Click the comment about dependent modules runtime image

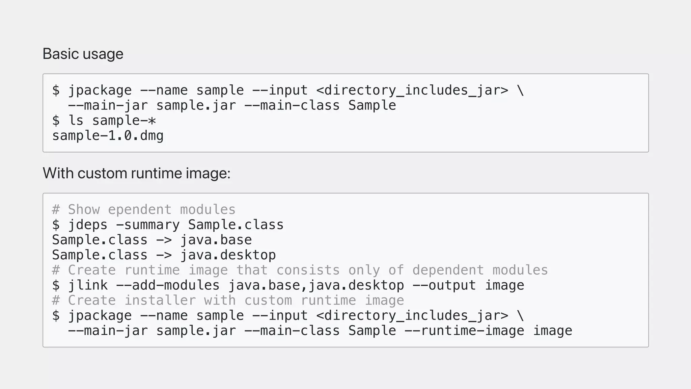click(300, 270)
